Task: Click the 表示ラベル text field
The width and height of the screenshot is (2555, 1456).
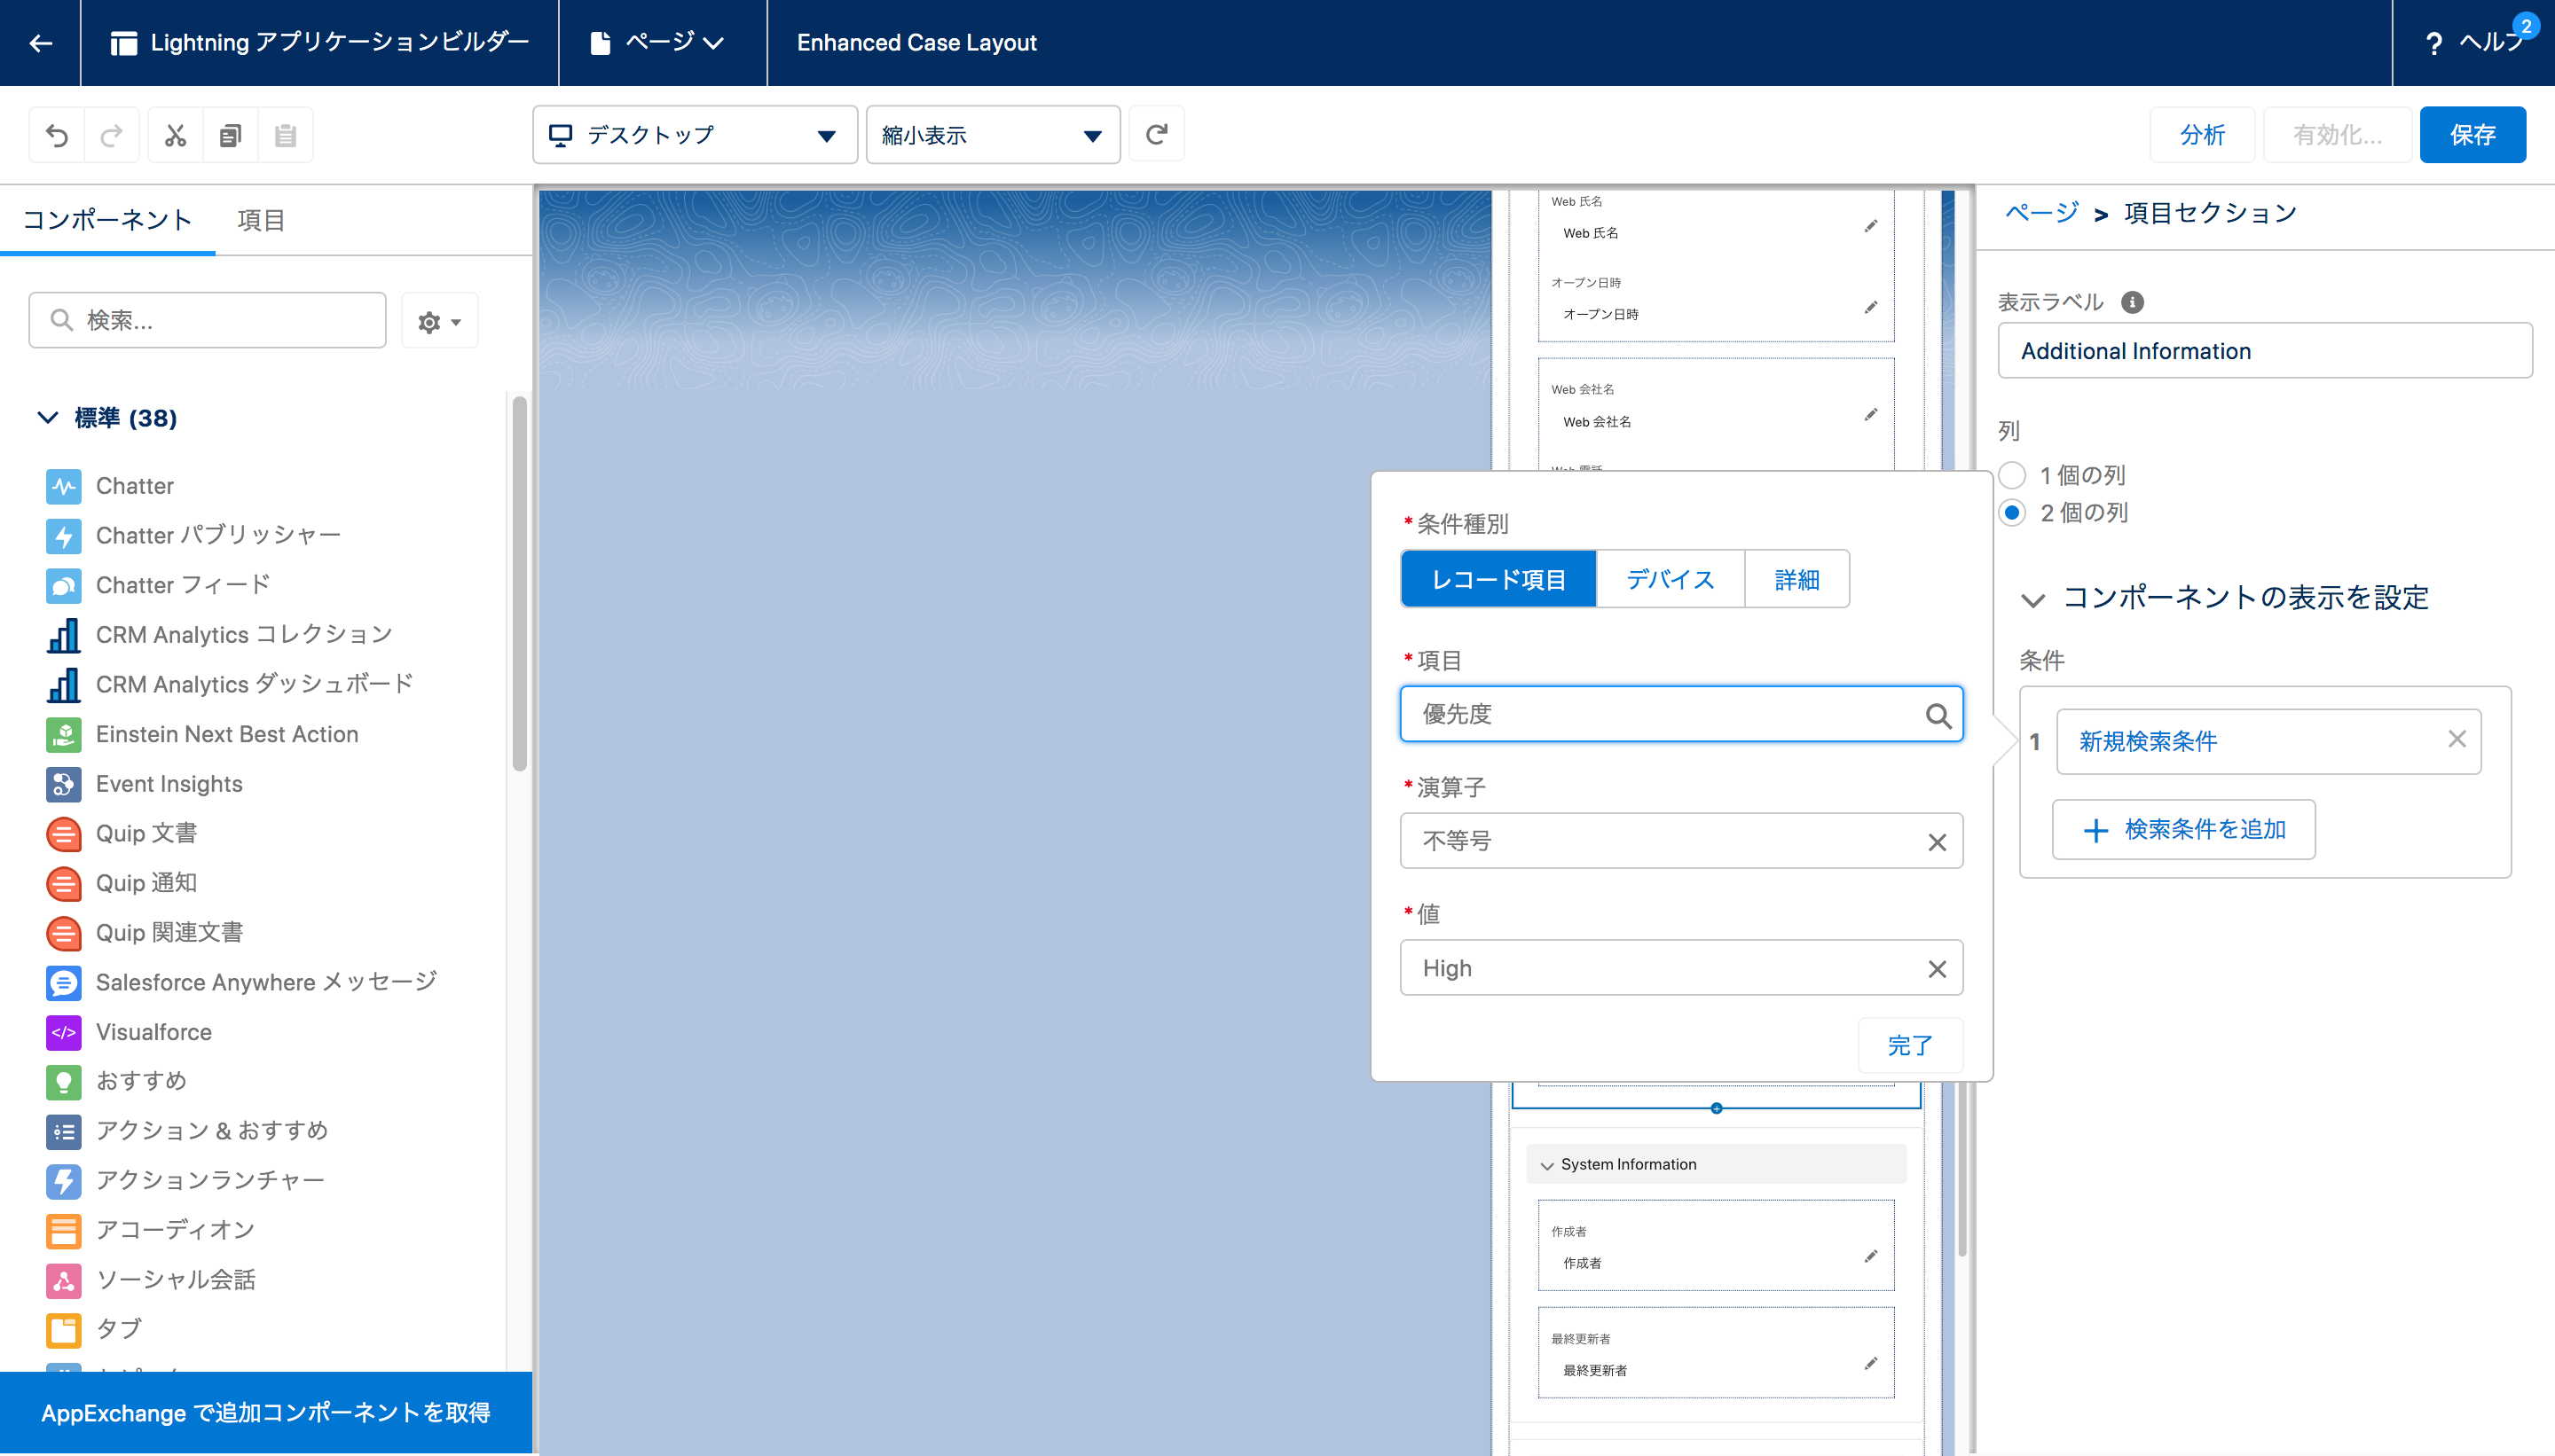Action: tap(2264, 351)
